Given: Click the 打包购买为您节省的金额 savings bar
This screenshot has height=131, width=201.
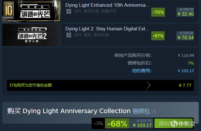Looking at the screenshot, I should click(x=100, y=85).
